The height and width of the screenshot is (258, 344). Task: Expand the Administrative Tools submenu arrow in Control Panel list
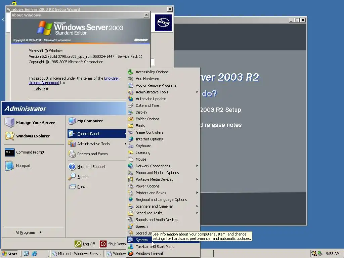(197, 92)
